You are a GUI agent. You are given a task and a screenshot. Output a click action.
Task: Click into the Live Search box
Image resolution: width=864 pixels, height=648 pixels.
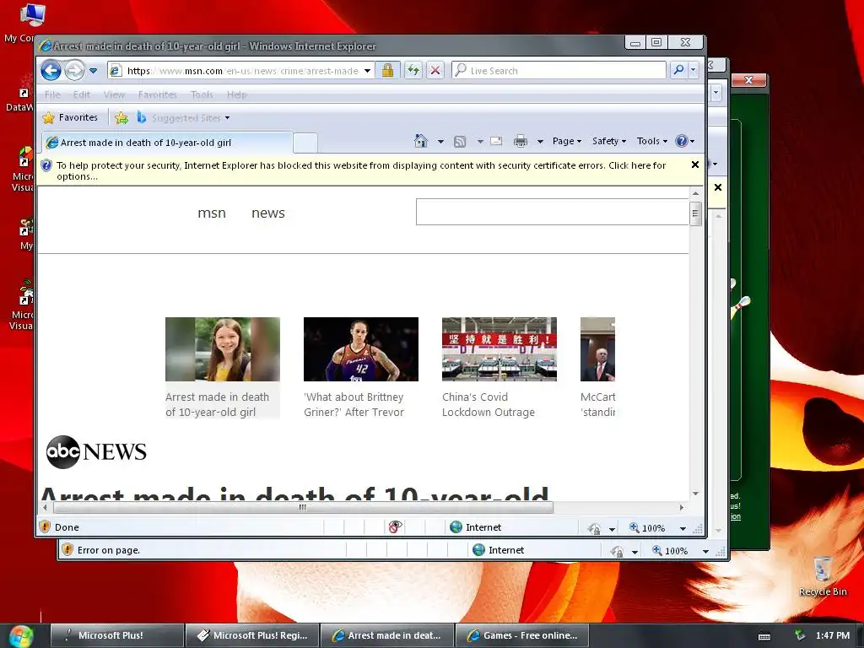[559, 71]
